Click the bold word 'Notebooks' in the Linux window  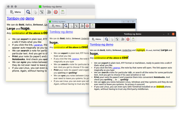point(159,77)
